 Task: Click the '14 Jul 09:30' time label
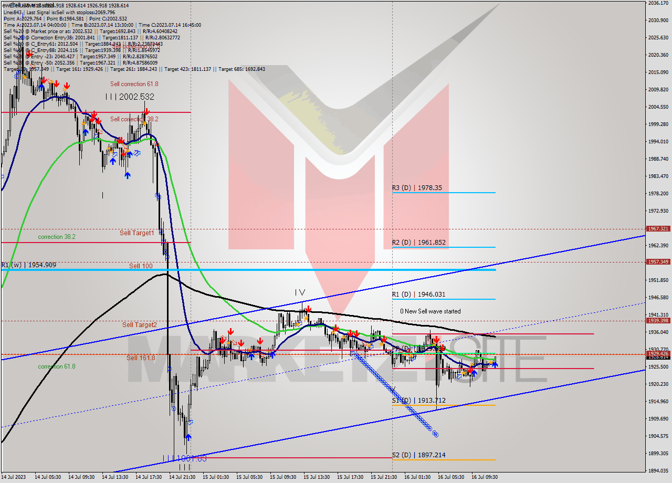[x=81, y=477]
